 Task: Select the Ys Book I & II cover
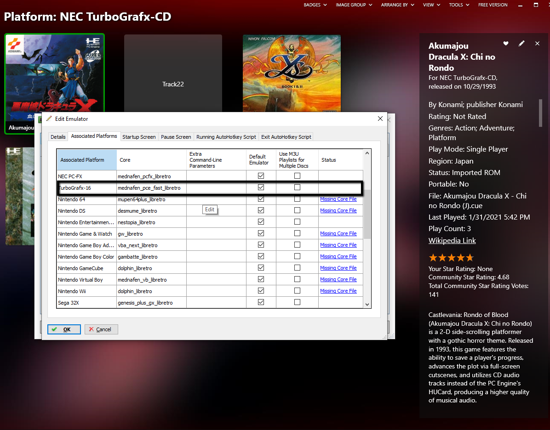click(292, 73)
